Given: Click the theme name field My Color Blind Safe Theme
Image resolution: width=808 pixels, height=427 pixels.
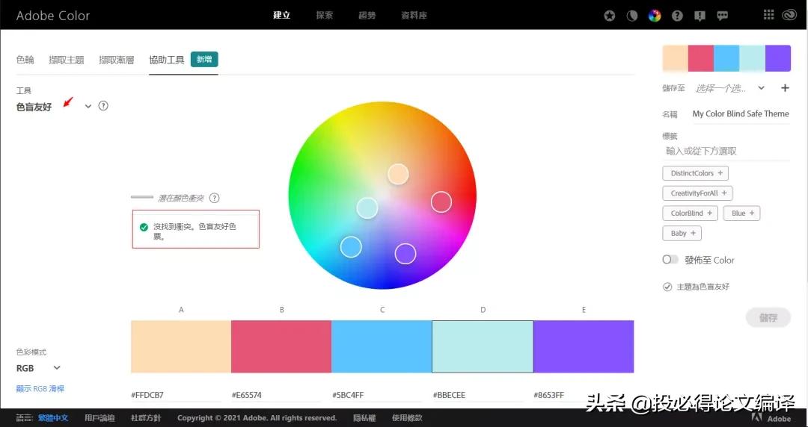Looking at the screenshot, I should coord(741,113).
